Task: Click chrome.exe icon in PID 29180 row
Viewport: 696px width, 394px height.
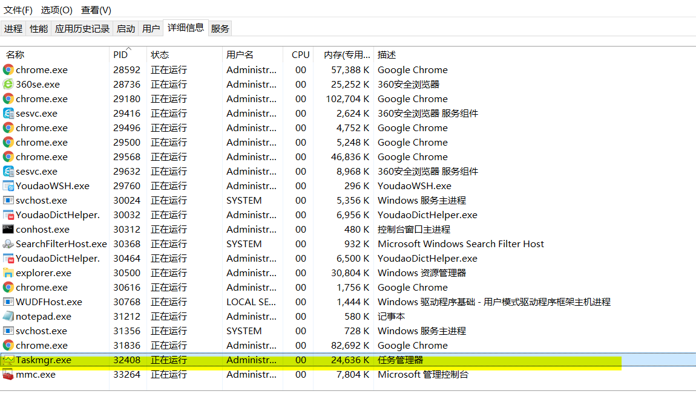Action: [8, 99]
